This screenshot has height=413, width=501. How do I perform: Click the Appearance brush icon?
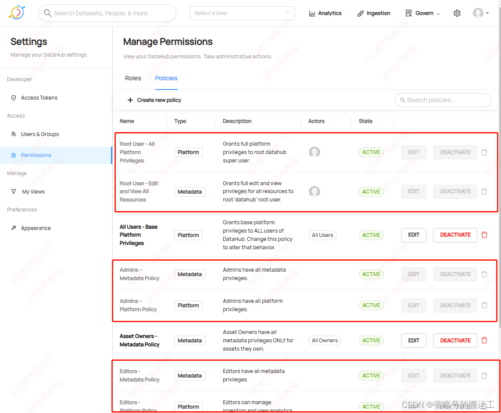pyautogui.click(x=14, y=228)
